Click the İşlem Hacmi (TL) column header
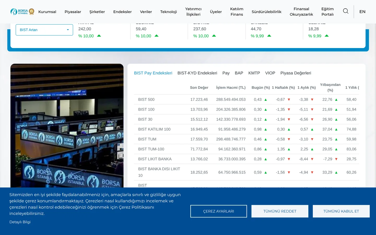The image size is (376, 235). (x=231, y=87)
